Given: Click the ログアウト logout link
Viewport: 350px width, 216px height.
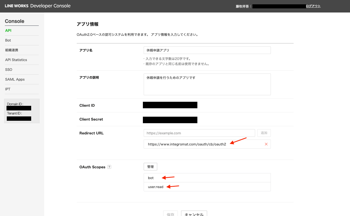Looking at the screenshot, I should point(313,6).
